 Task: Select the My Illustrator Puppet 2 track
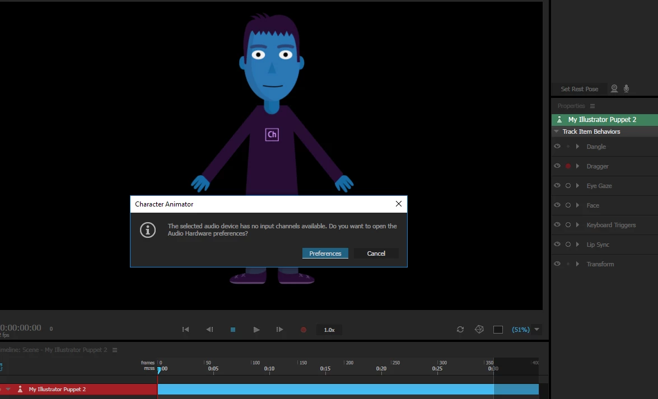pos(57,389)
